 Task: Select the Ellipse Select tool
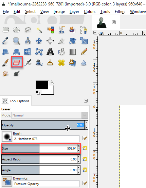(x=16, y=30)
